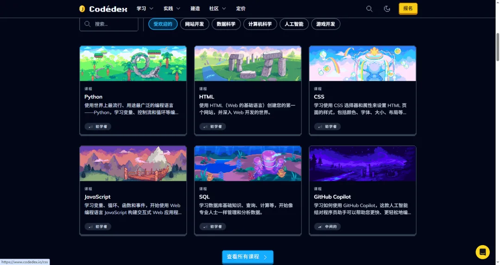Image resolution: width=500 pixels, height=265 pixels.
Task: Click the HTML description starting 使用 HTML
Action: point(247,109)
